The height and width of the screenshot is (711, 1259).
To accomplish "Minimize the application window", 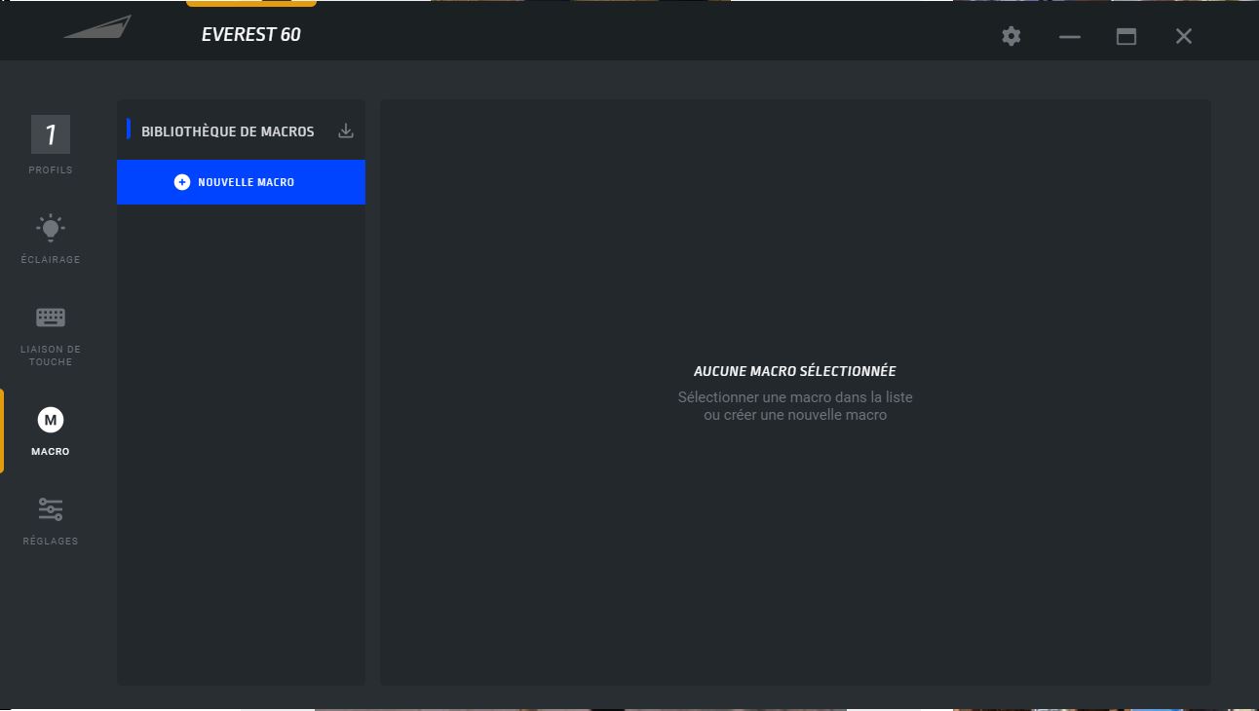I will pyautogui.click(x=1070, y=36).
